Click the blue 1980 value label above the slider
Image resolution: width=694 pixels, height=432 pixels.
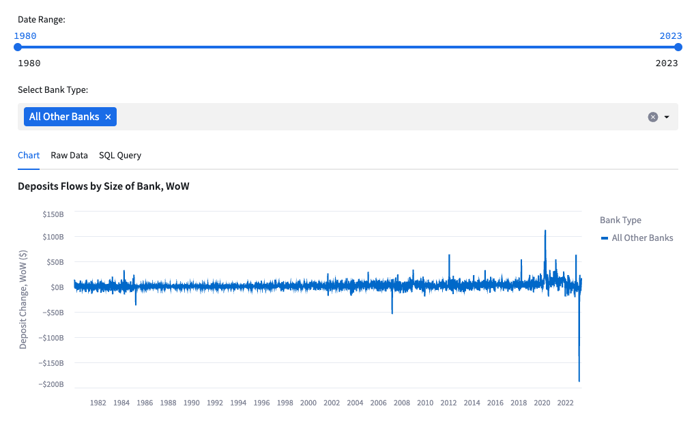25,35
